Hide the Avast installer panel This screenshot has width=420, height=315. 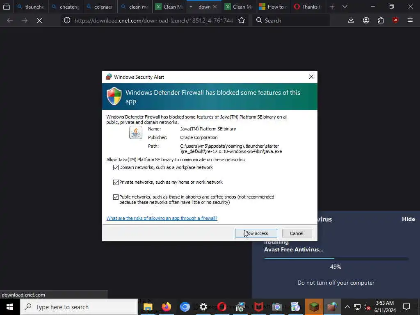(x=408, y=219)
